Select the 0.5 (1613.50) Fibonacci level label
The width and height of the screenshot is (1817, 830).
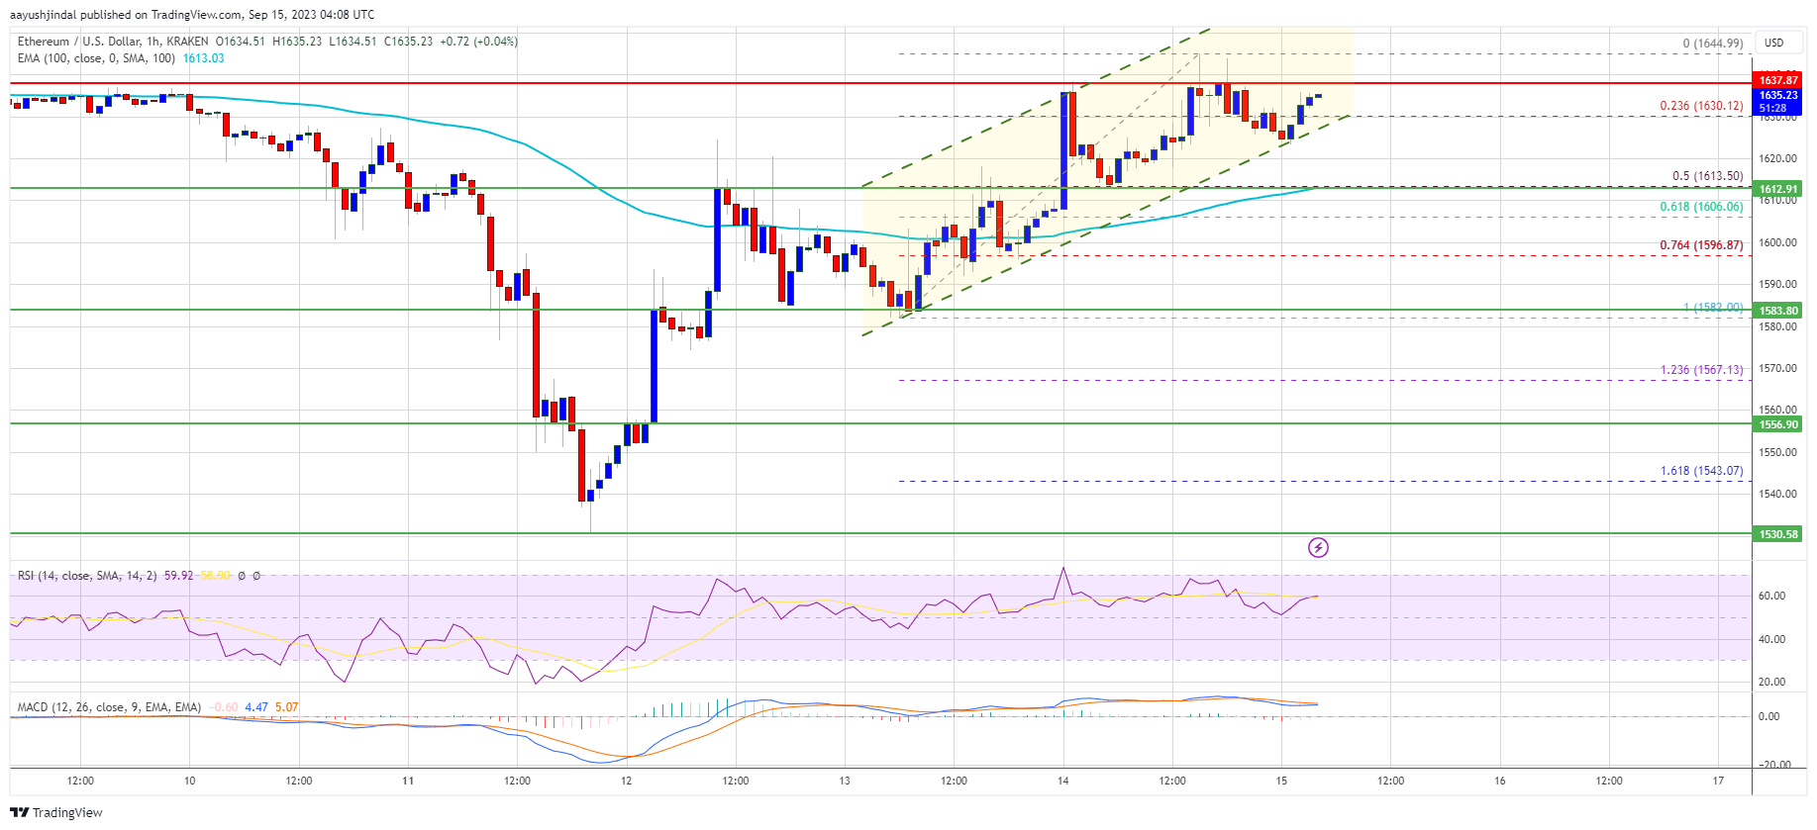tap(1707, 176)
